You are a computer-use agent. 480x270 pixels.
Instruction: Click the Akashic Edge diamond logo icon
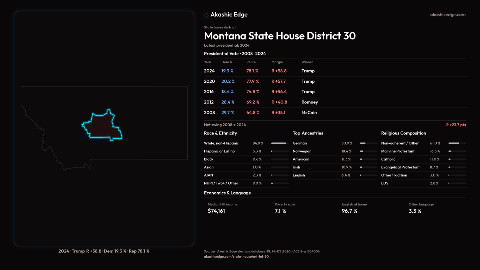click(206, 15)
